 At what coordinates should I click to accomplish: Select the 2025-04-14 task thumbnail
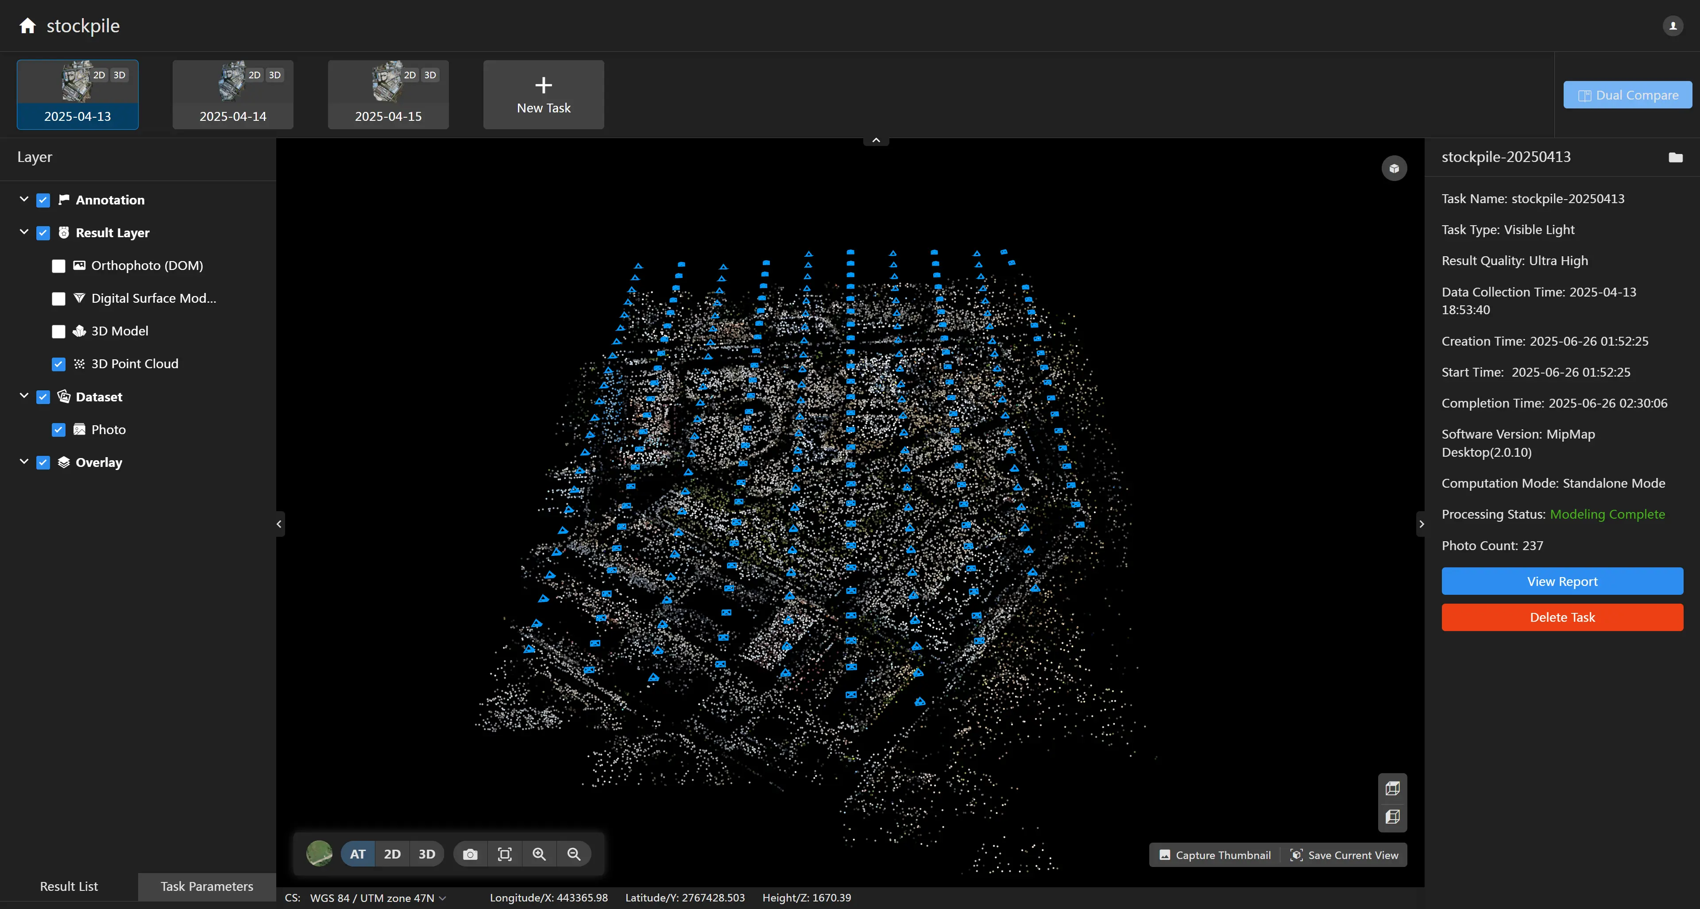tap(233, 95)
